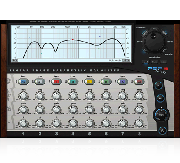
Task: Click band 4 teal peak filter icon
Action: click(73, 82)
